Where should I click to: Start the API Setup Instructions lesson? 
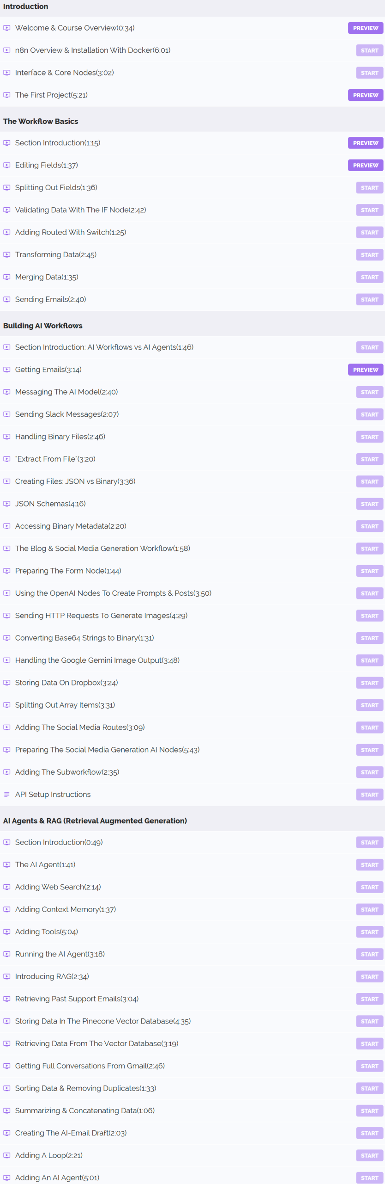click(369, 795)
